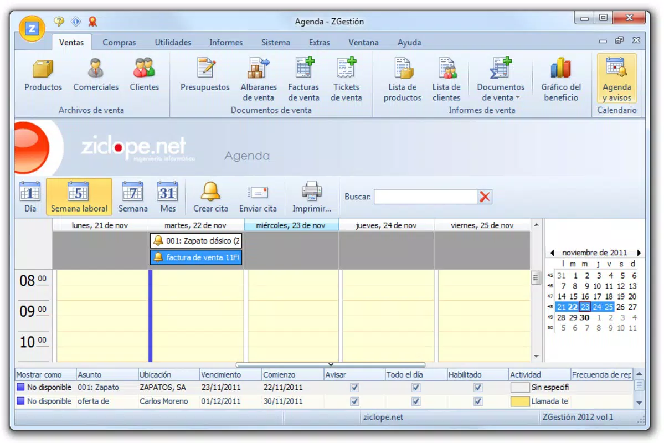This screenshot has height=443, width=664.
Task: Click Enviar cita icon
Action: point(258,193)
